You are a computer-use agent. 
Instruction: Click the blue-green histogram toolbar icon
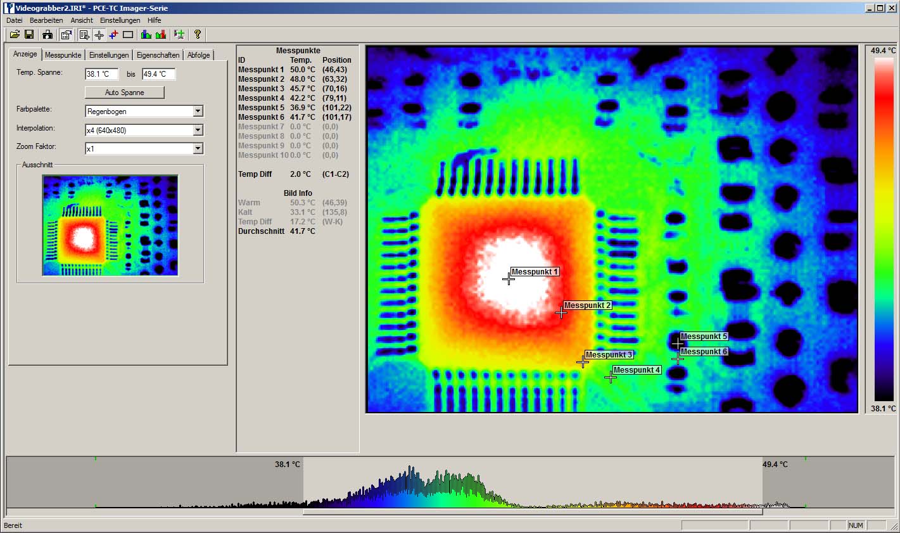pos(146,34)
